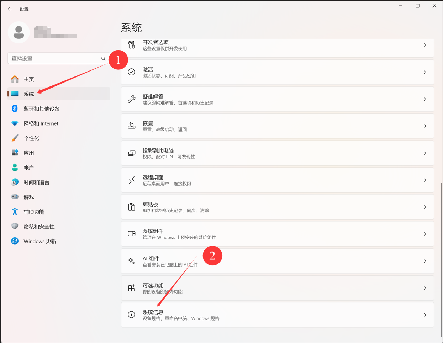Select 时间和语言 in the sidebar
This screenshot has width=443, height=343.
(59, 182)
